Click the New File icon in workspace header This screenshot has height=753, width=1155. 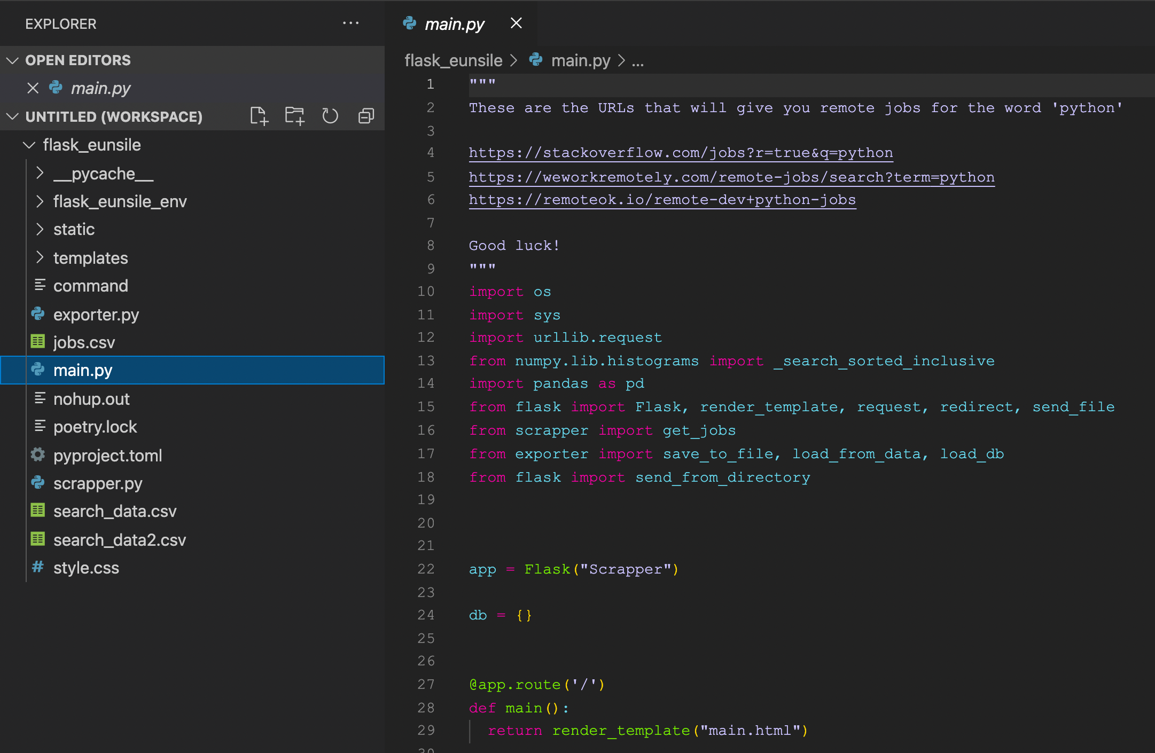click(259, 116)
